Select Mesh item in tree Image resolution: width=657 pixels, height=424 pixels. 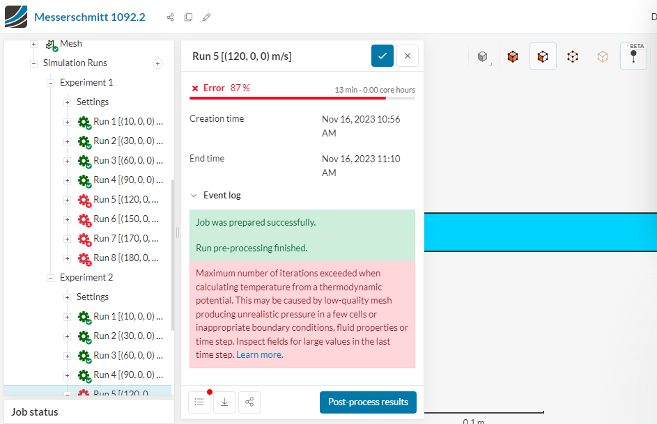coord(71,44)
